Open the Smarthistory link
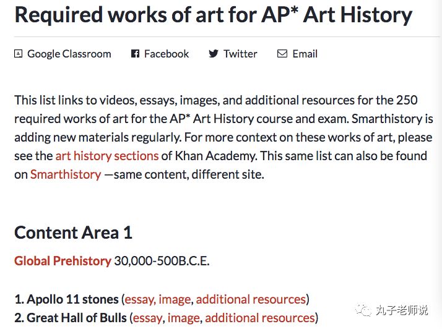442x329 pixels. (x=66, y=174)
